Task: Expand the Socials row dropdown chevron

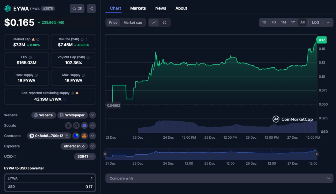Action: tap(92, 125)
